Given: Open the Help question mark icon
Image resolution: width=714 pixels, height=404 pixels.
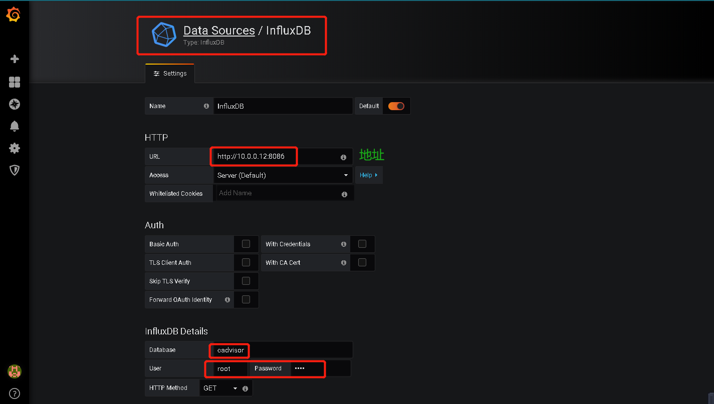Looking at the screenshot, I should pos(15,393).
